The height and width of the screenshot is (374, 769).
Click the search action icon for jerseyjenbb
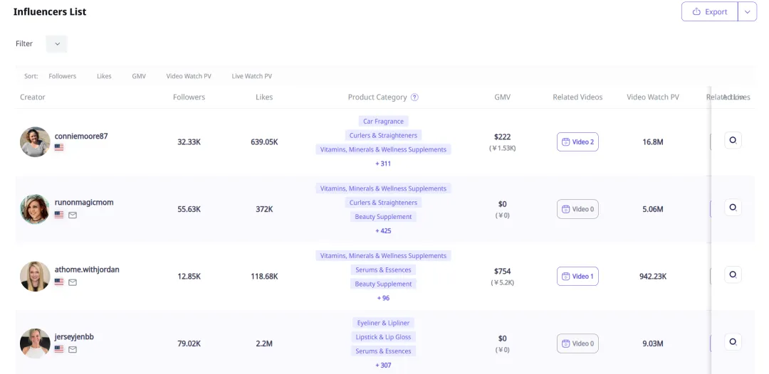733,341
